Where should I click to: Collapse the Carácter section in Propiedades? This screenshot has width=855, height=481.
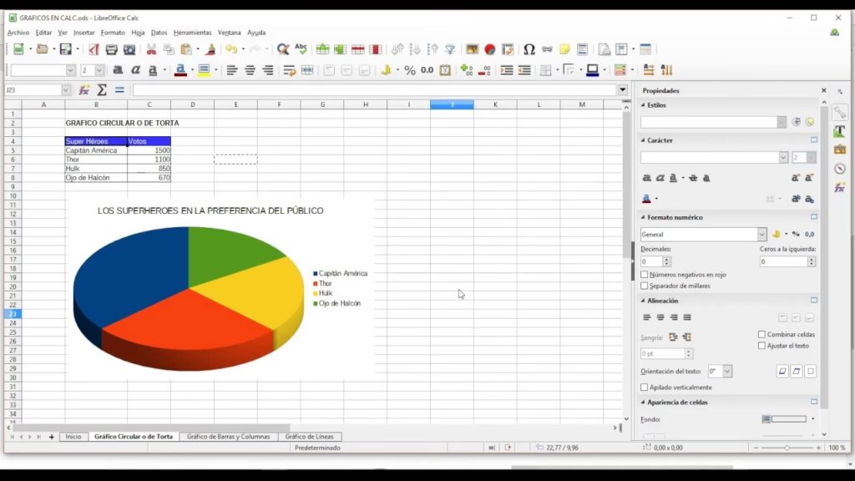click(643, 140)
